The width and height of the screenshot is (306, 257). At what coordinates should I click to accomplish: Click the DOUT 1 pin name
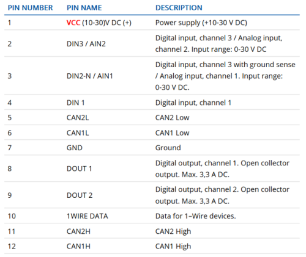[x=80, y=168]
